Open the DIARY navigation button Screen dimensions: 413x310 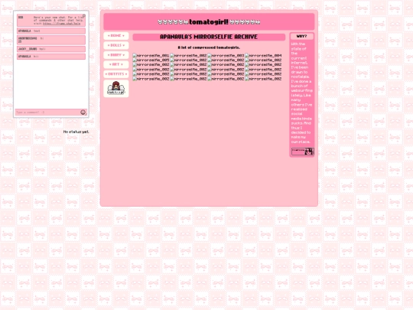pos(116,55)
